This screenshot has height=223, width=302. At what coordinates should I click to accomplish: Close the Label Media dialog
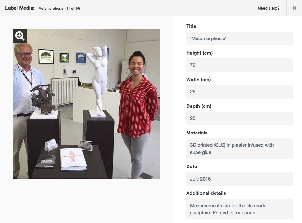click(x=294, y=8)
